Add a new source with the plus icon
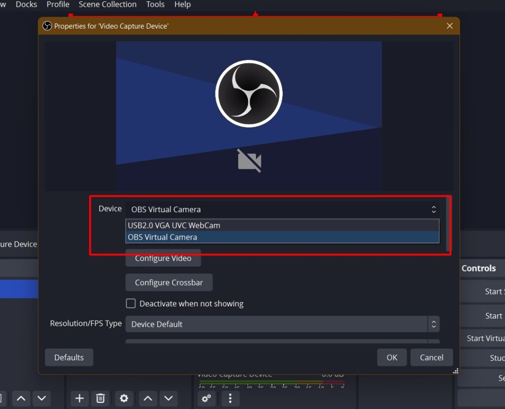Image resolution: width=505 pixels, height=409 pixels. [79, 398]
